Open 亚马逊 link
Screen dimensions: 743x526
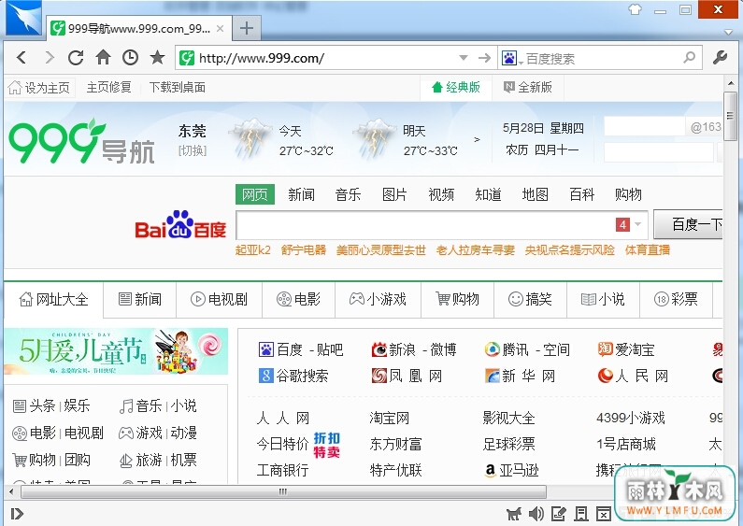[512, 470]
